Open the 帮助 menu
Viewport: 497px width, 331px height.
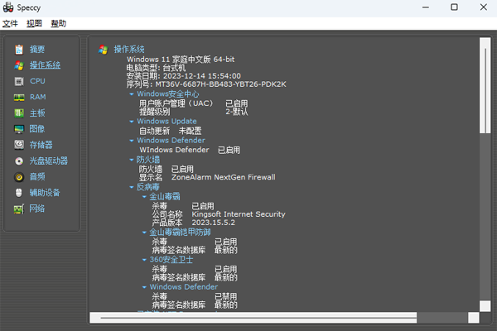point(59,23)
